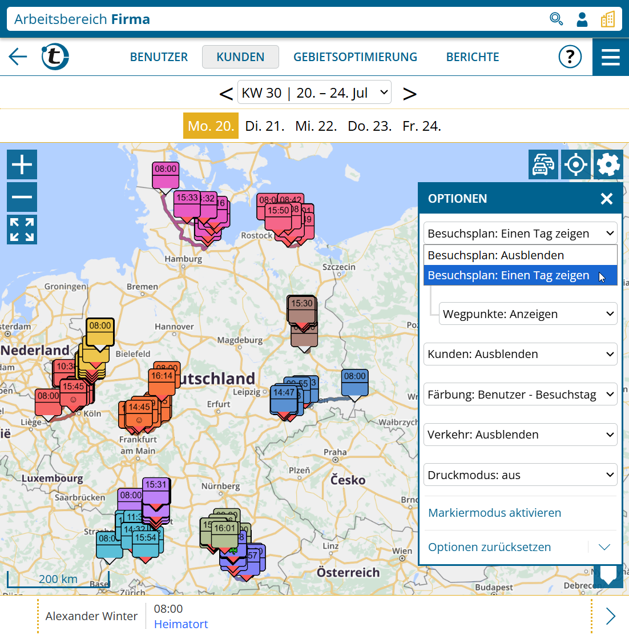Screen dimensions: 629x635
Task: Click the search magnifier icon
Action: pyautogui.click(x=556, y=19)
